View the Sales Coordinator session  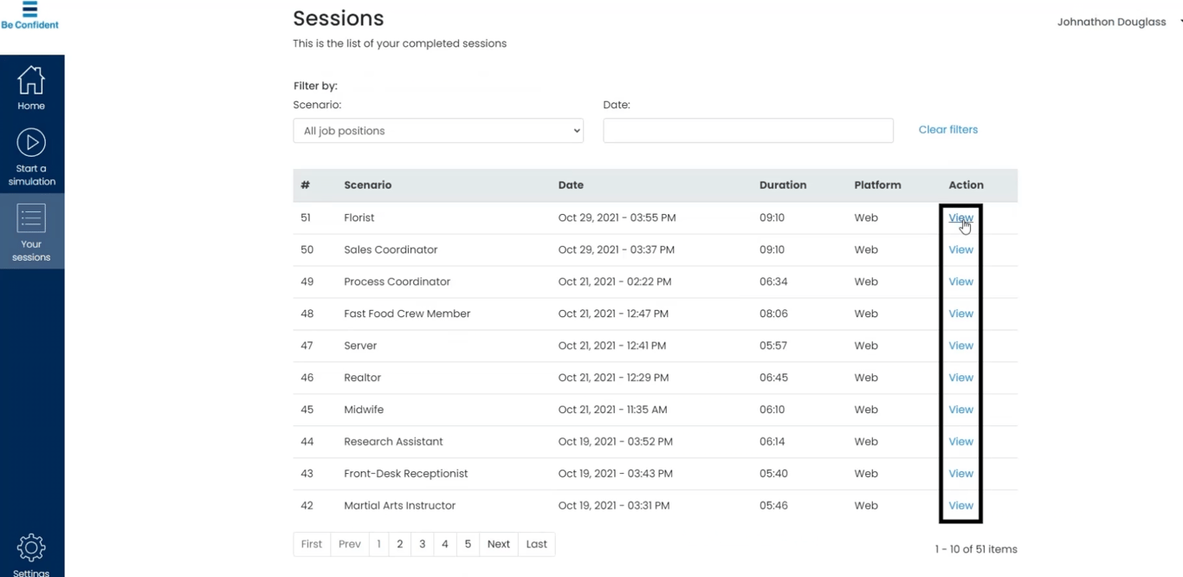click(x=960, y=250)
